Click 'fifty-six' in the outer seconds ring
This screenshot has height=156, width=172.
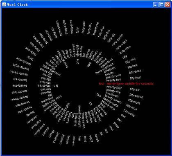[135, 89]
